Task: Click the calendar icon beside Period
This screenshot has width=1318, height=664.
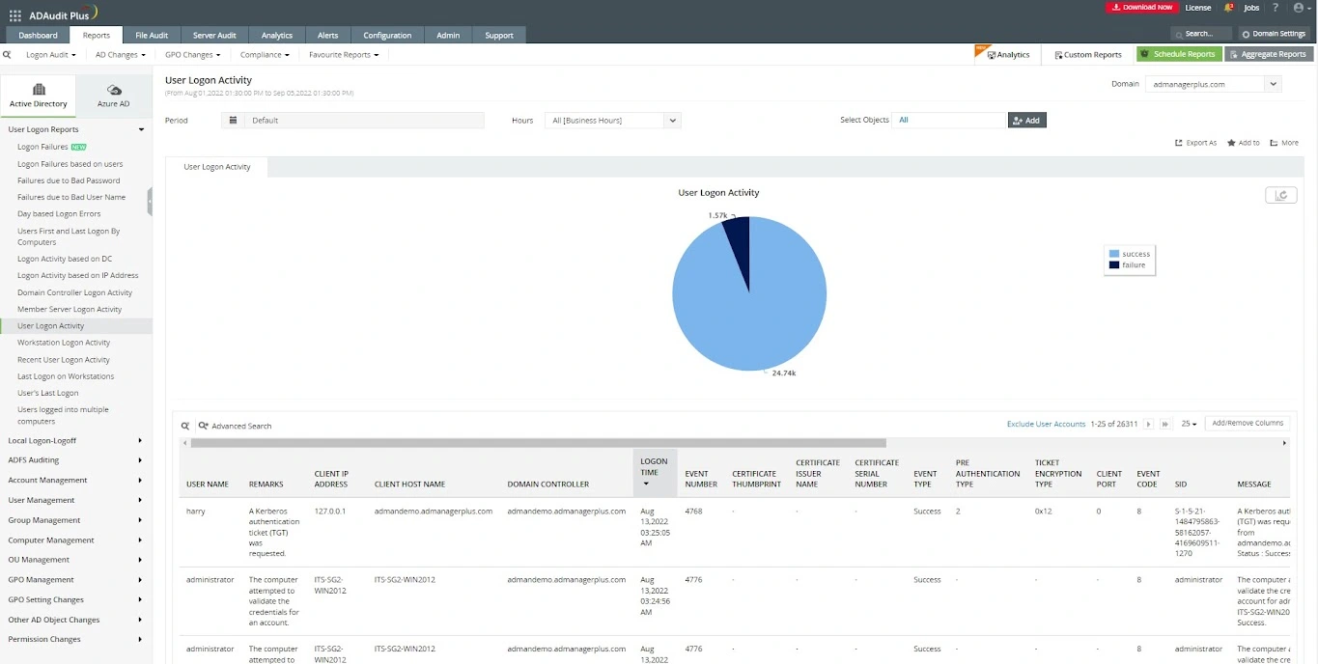Action: pos(232,121)
